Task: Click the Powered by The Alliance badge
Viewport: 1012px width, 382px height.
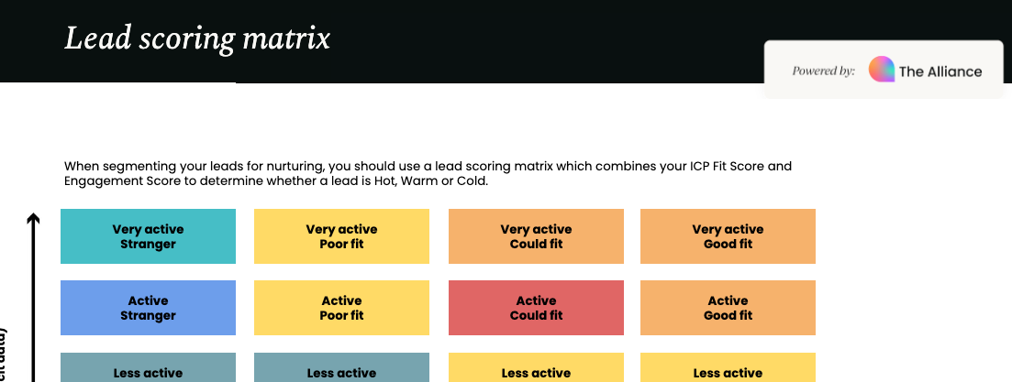Action: pyautogui.click(x=884, y=70)
